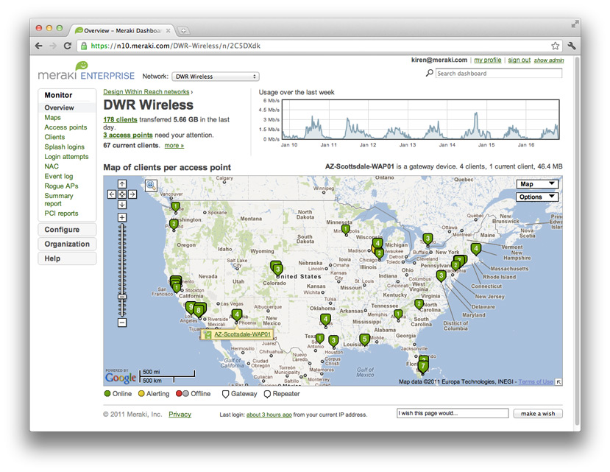Pan the map up arrow

(122, 184)
